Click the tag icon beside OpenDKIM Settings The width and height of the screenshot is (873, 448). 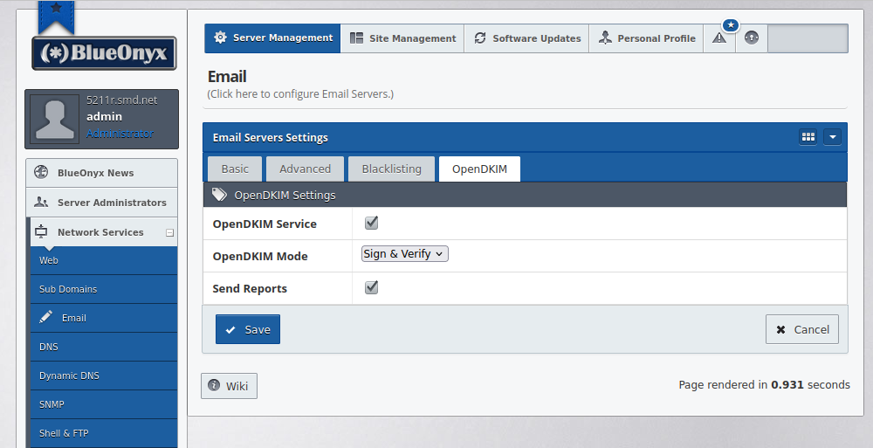pyautogui.click(x=219, y=195)
